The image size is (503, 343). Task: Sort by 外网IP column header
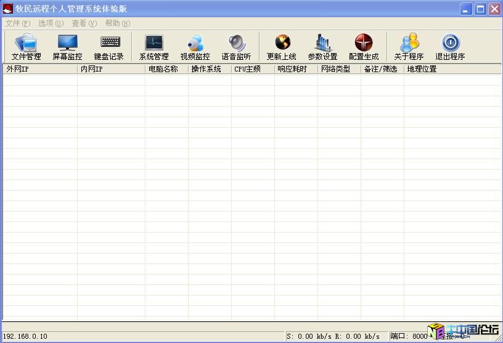pos(40,69)
